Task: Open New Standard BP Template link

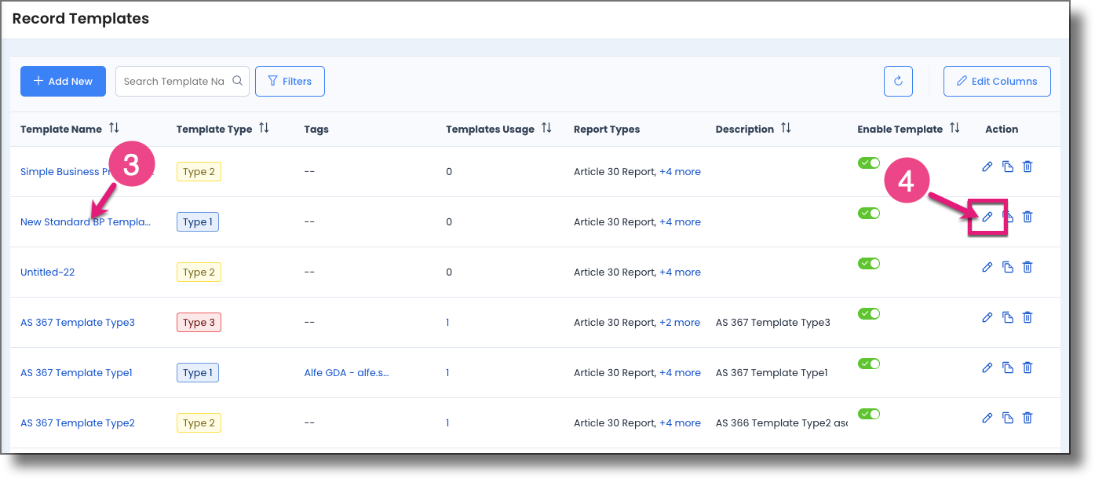Action: [86, 221]
